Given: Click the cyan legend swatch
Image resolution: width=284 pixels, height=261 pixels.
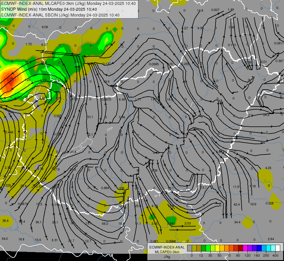Looking at the screenshot, I should [x=268, y=248].
